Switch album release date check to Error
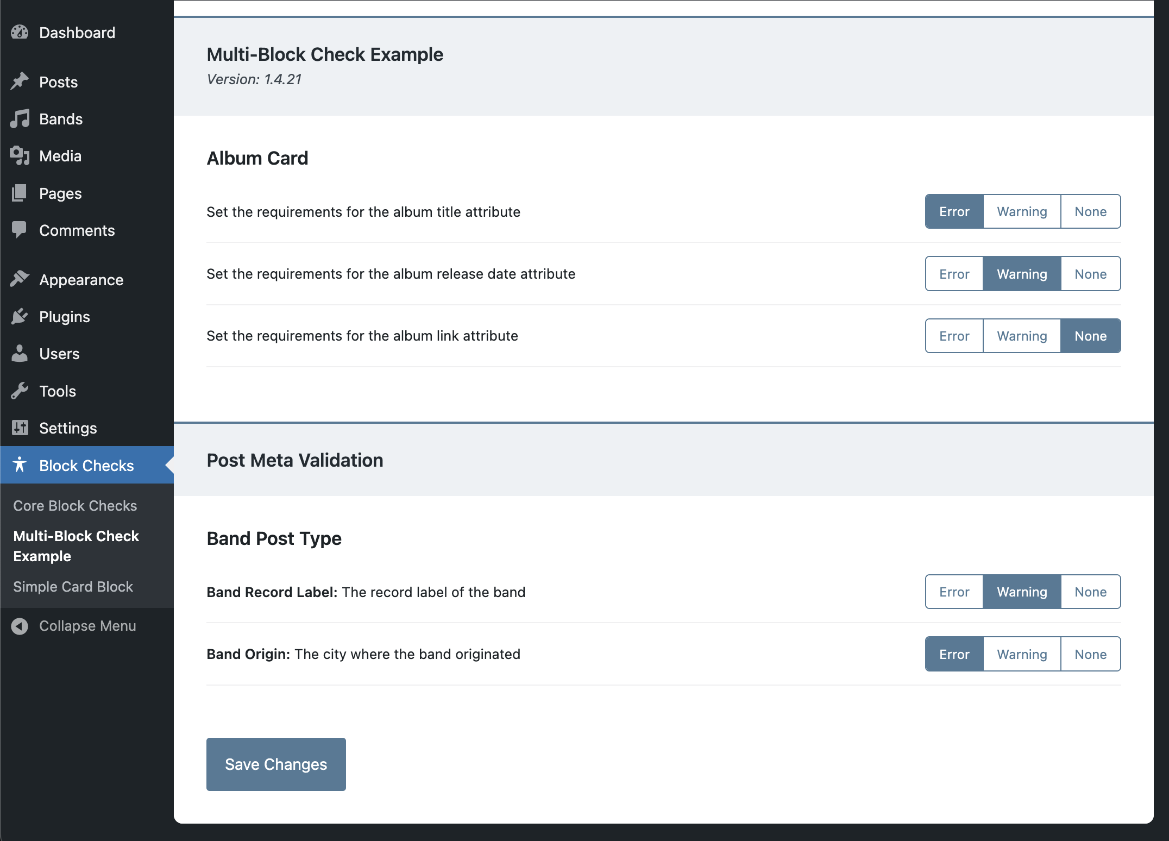Screen dimensions: 1169x841 pyautogui.click(x=953, y=274)
